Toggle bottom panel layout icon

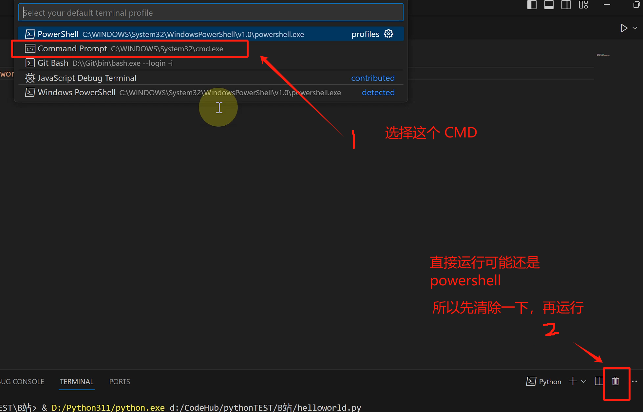pyautogui.click(x=549, y=5)
